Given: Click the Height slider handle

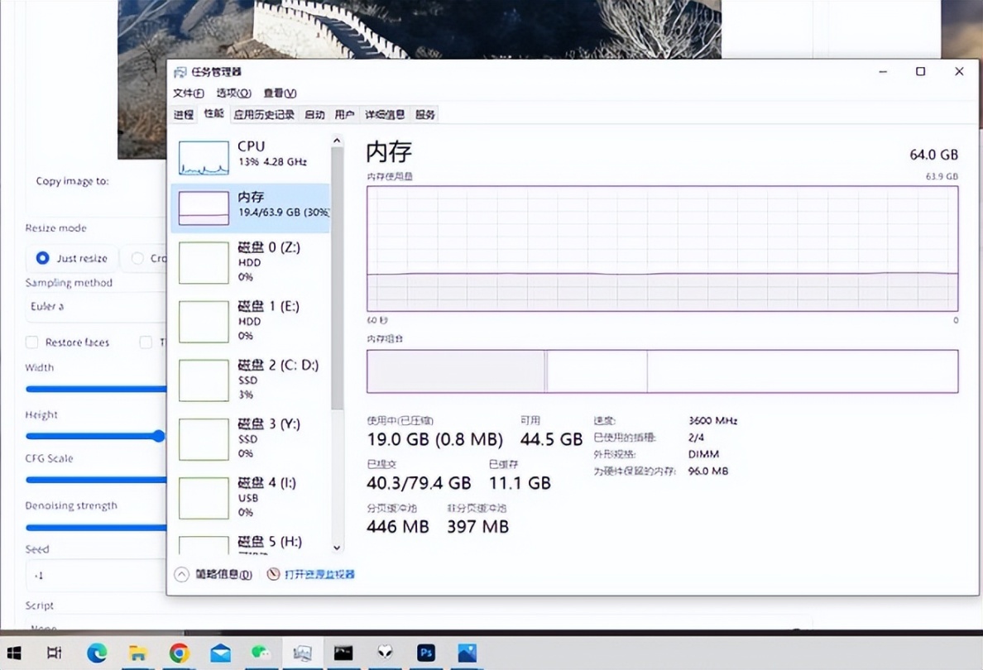Looking at the screenshot, I should pos(159,436).
